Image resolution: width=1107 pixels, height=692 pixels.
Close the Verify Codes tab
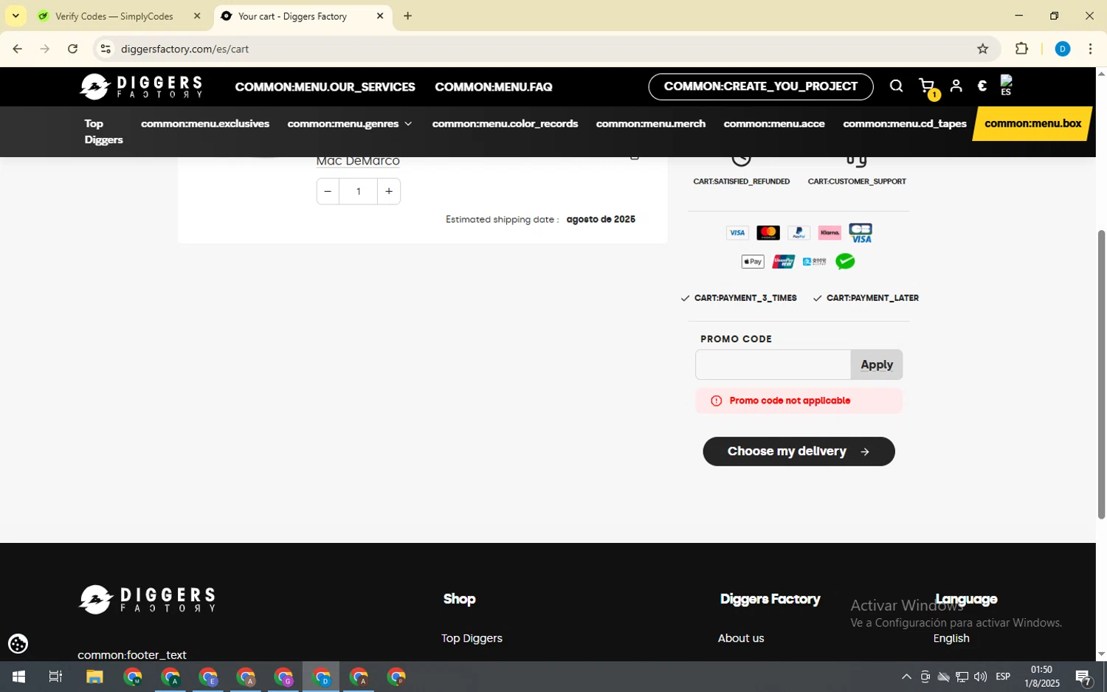pyautogui.click(x=197, y=15)
